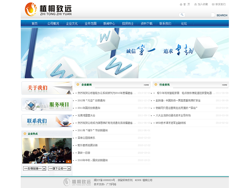Open news 2011年"端午"节放假通知
The height and width of the screenshot is (188, 249).
93,130
